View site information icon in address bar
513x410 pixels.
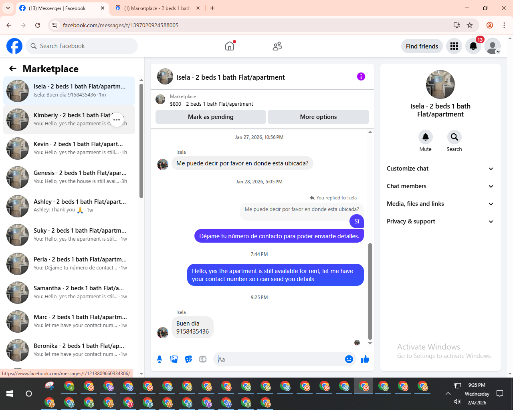(x=55, y=25)
